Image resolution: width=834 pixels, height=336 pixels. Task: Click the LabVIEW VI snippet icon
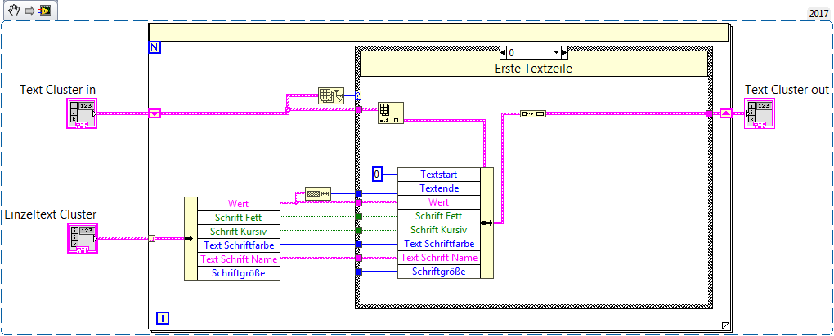pos(44,11)
